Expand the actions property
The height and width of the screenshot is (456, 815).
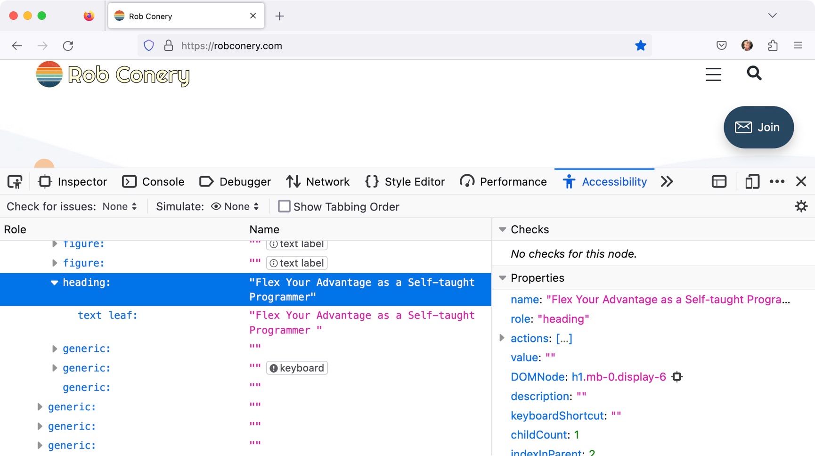502,338
